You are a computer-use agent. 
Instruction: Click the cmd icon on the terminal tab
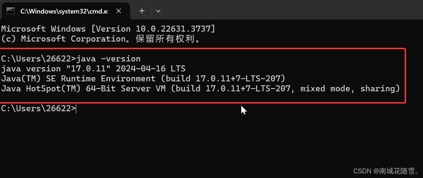pyautogui.click(x=11, y=11)
